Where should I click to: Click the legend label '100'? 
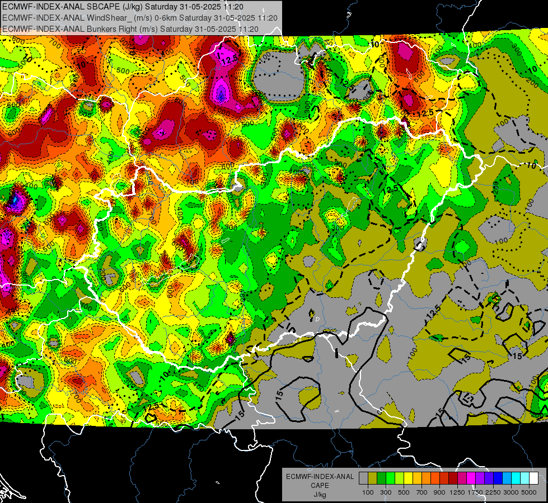pyautogui.click(x=368, y=492)
